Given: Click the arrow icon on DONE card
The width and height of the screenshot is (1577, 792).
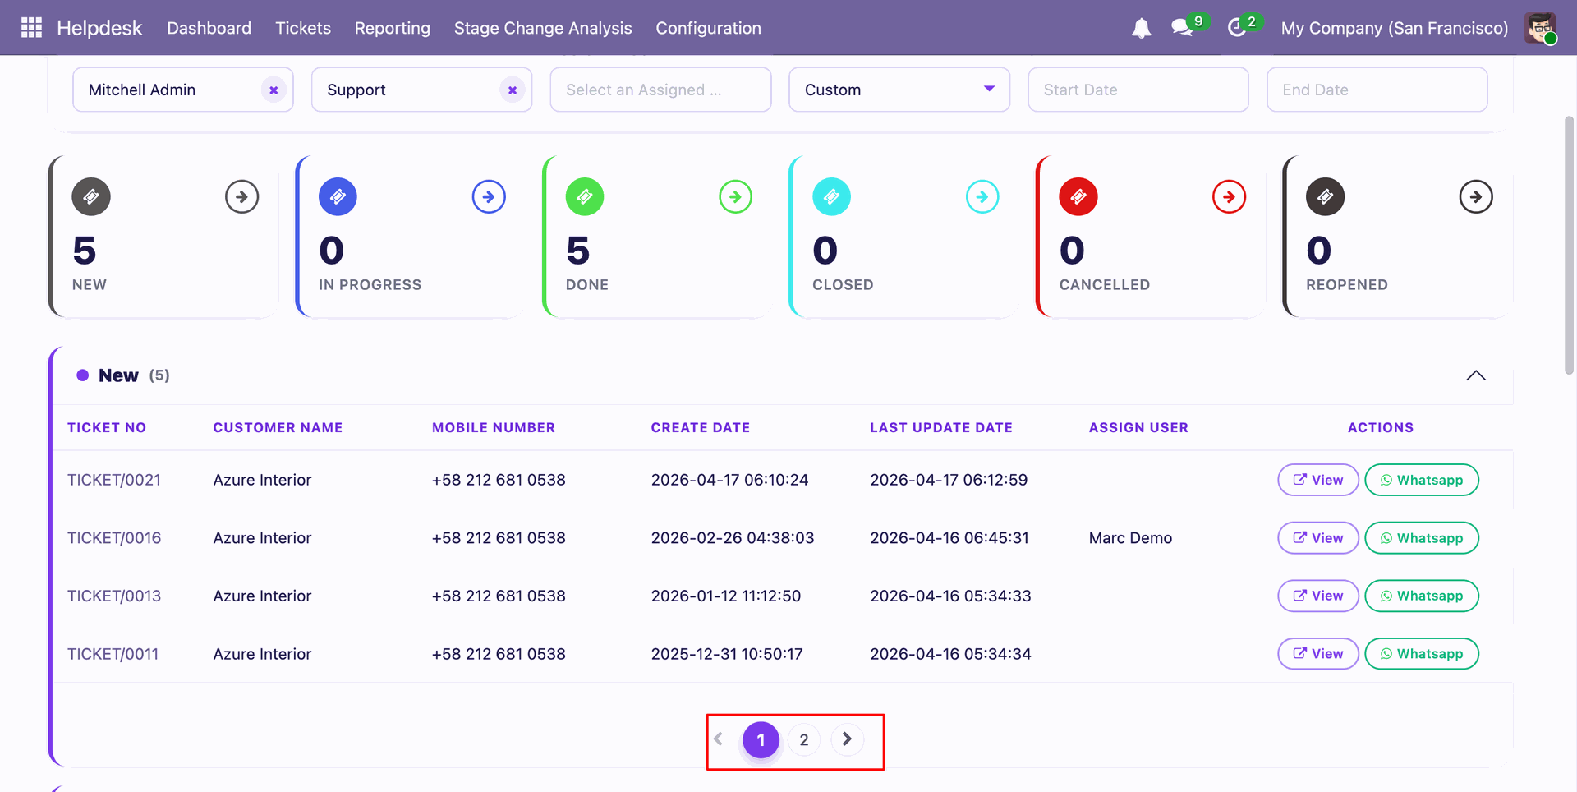Looking at the screenshot, I should 735,196.
